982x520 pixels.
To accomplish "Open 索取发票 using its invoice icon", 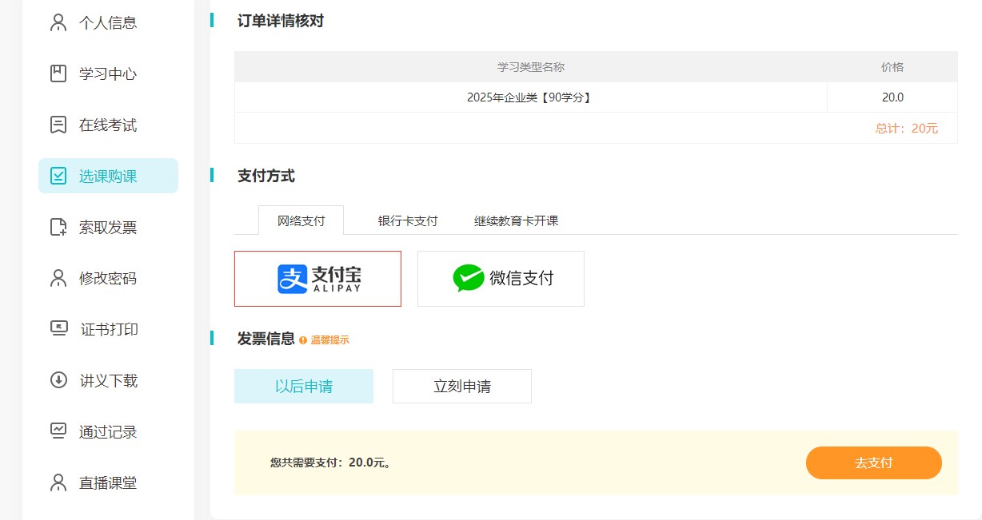I will click(58, 227).
